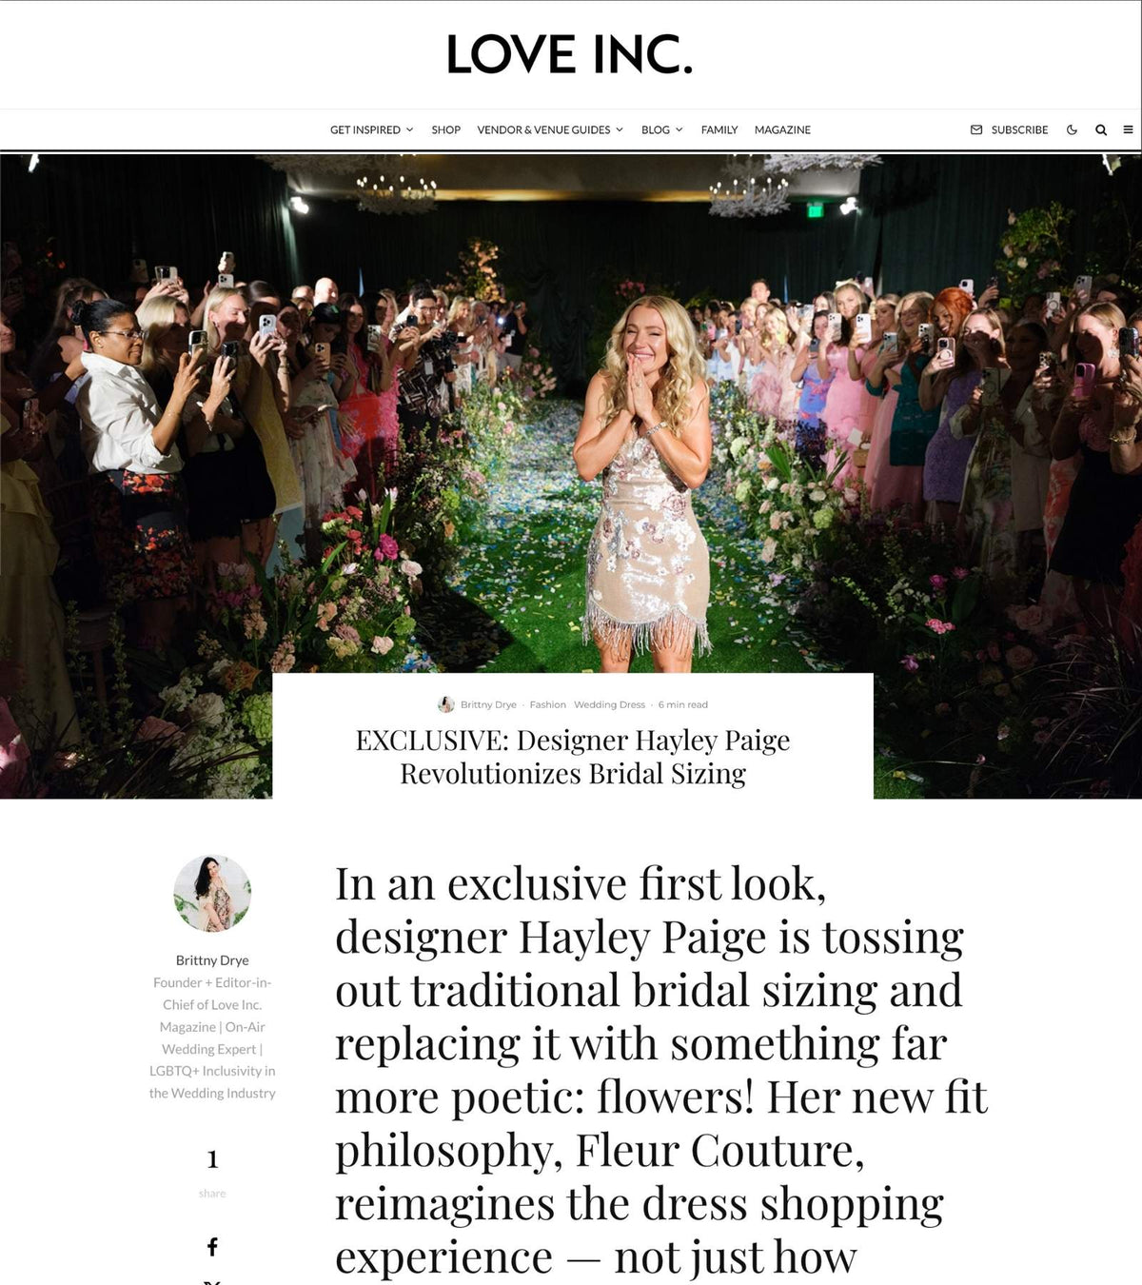Click the Subscribe link
Screen dimensions: 1142x1285
pyautogui.click(x=1019, y=129)
